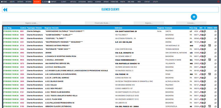Click email icon in ROMA client row
This screenshot has width=221, height=108.
(x=210, y=74)
